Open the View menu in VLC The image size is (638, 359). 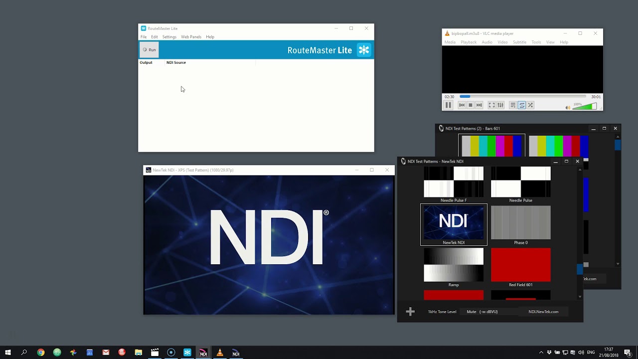point(550,42)
